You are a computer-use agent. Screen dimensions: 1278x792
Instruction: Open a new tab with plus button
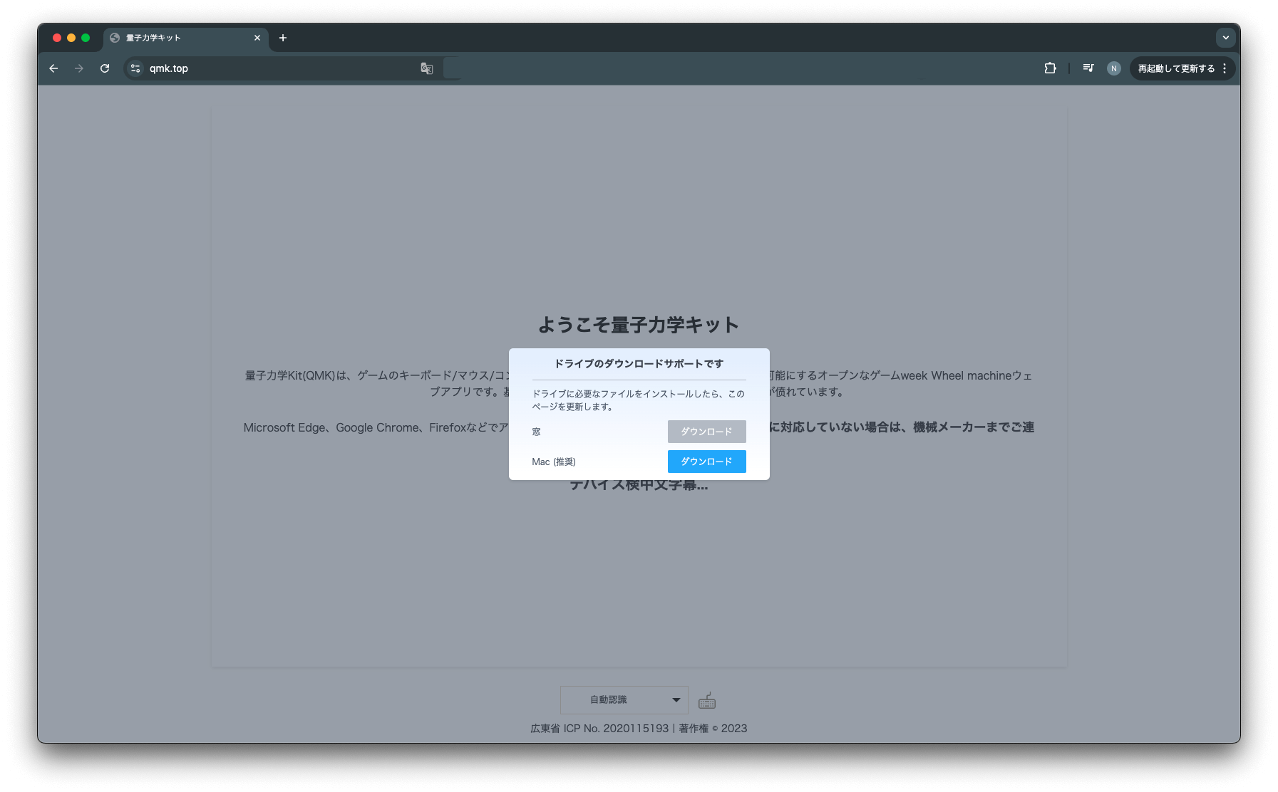[x=283, y=38]
